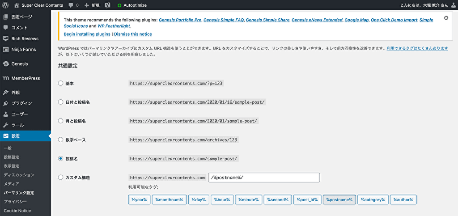The width and height of the screenshot is (458, 216).
Task: Go to ディスカッション submenu
Action: click(19, 175)
